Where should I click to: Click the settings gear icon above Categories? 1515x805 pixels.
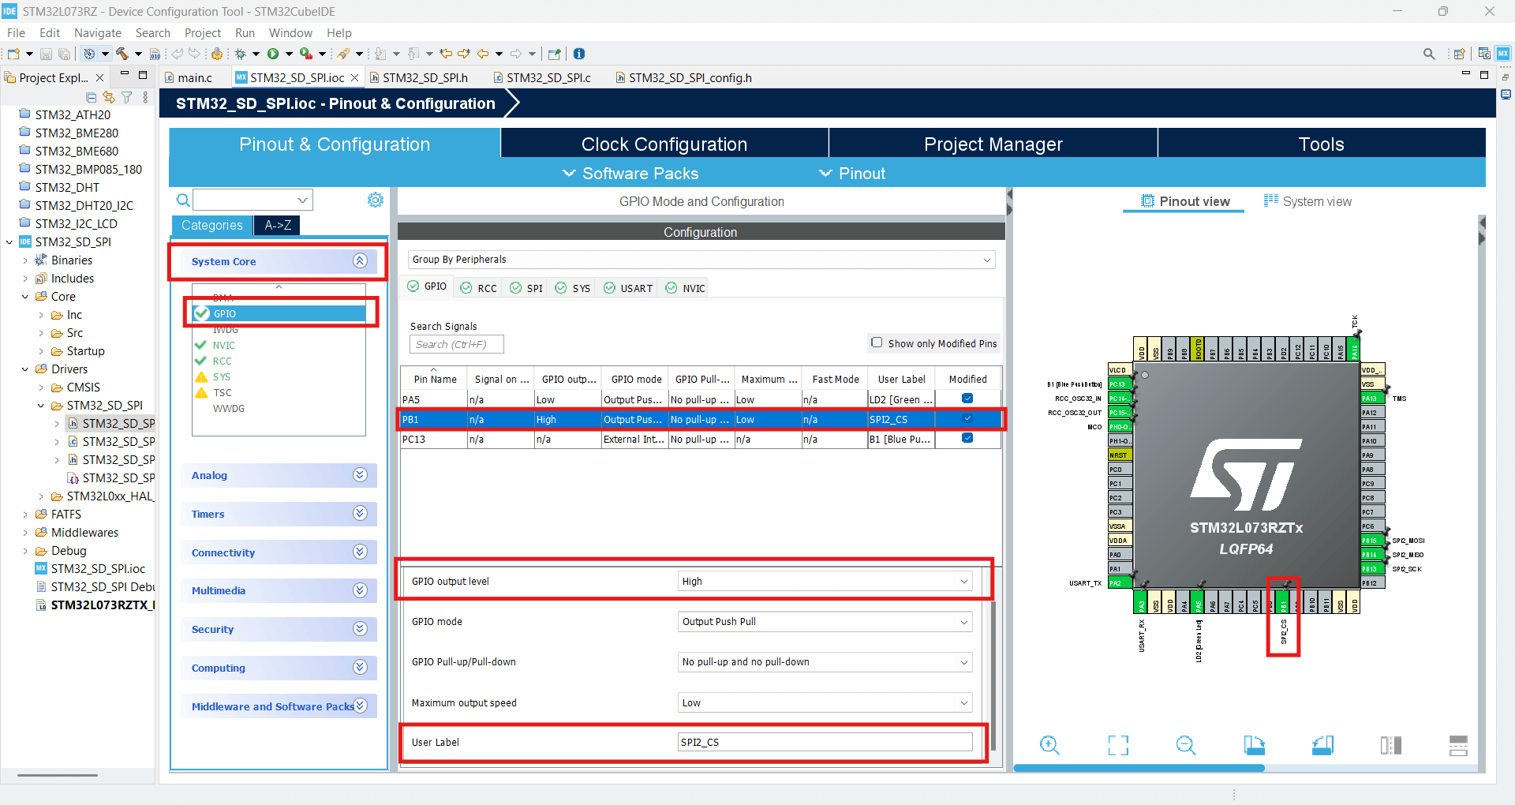pyautogui.click(x=376, y=200)
